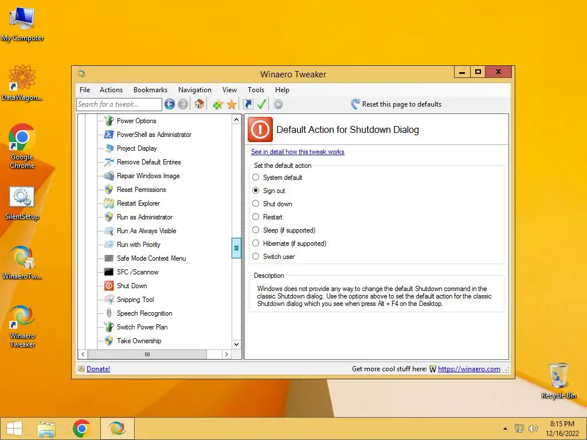Click the red Shut Down tree icon
Viewport: 587px width, 440px height.
tap(109, 286)
